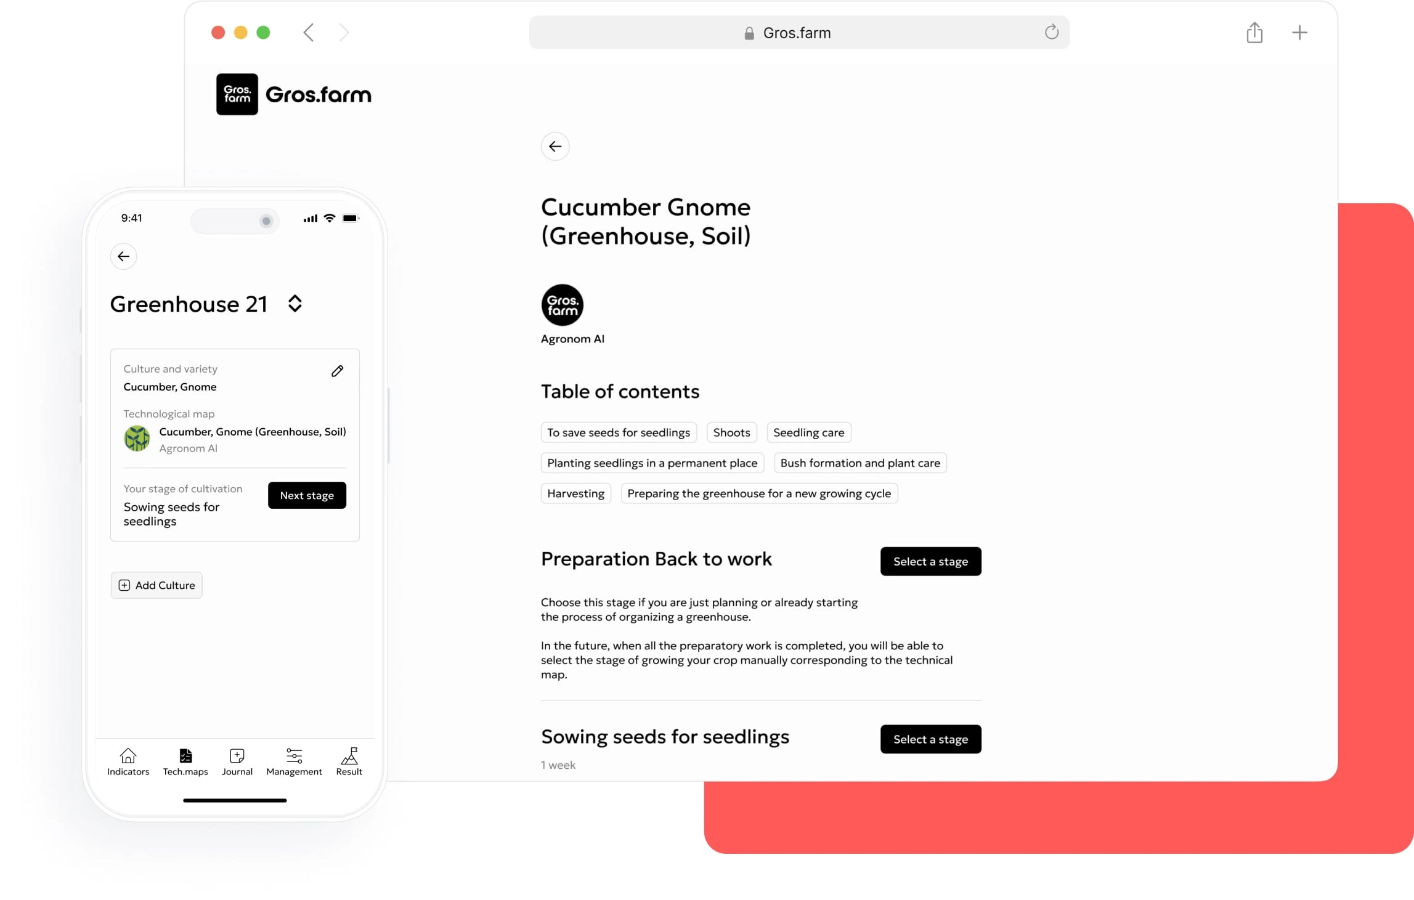This screenshot has height=900, width=1414.
Task: Click the edit pencil icon on culture card
Action: (338, 371)
